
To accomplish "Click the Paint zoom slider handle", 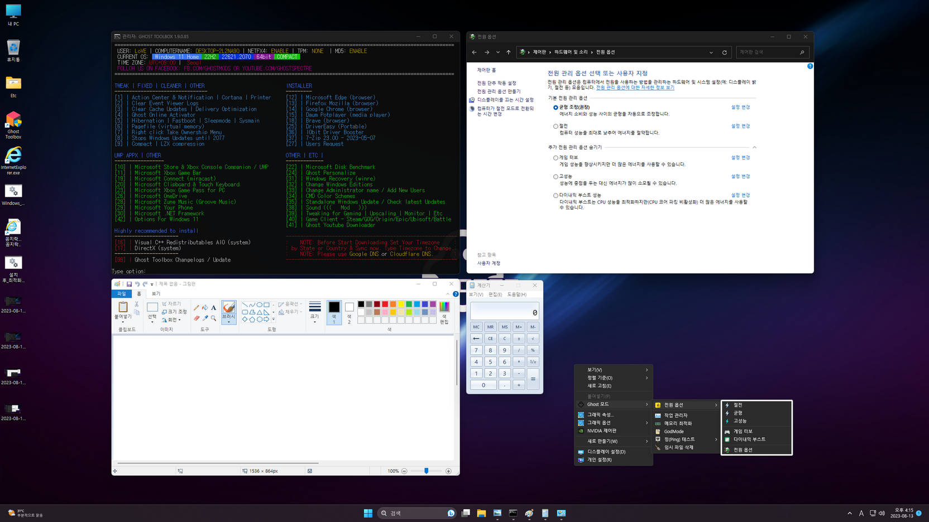I will coord(426,471).
